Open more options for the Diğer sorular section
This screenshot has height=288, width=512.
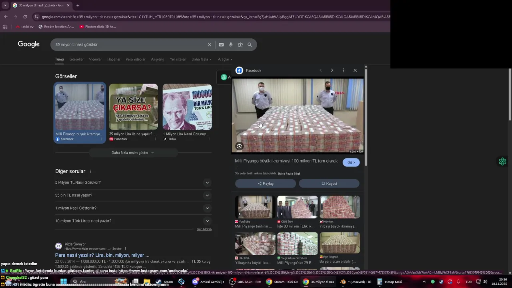pos(90,171)
